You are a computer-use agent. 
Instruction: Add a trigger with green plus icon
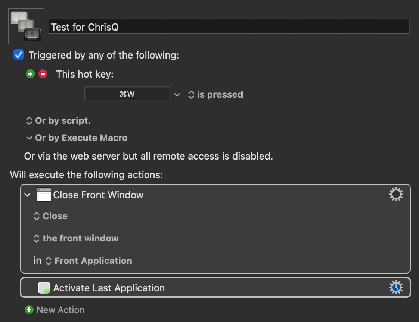coord(30,74)
